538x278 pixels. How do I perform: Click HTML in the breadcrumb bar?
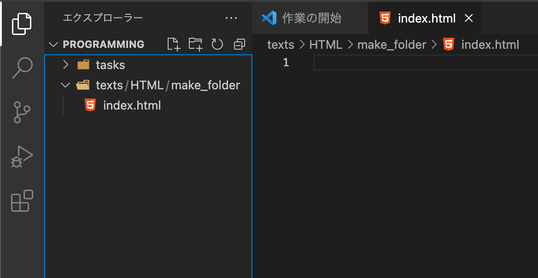tap(326, 44)
